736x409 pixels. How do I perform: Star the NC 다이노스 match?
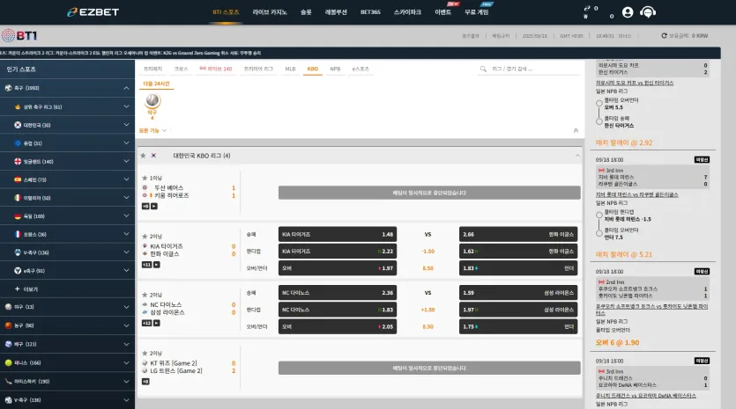pos(145,295)
